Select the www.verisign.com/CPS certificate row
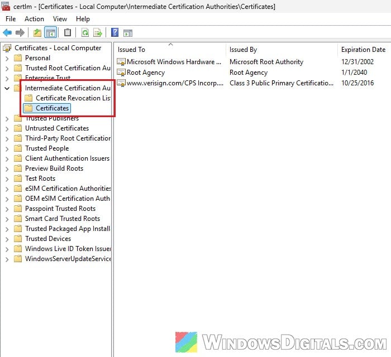Screen dimensions: 391x357 click(x=175, y=83)
